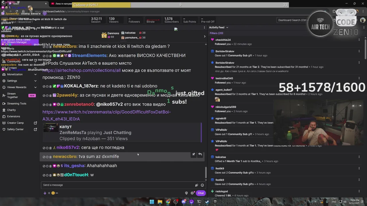Open the Windows Start menu
Viewport: 367px width, 206px height.
pos(152,202)
